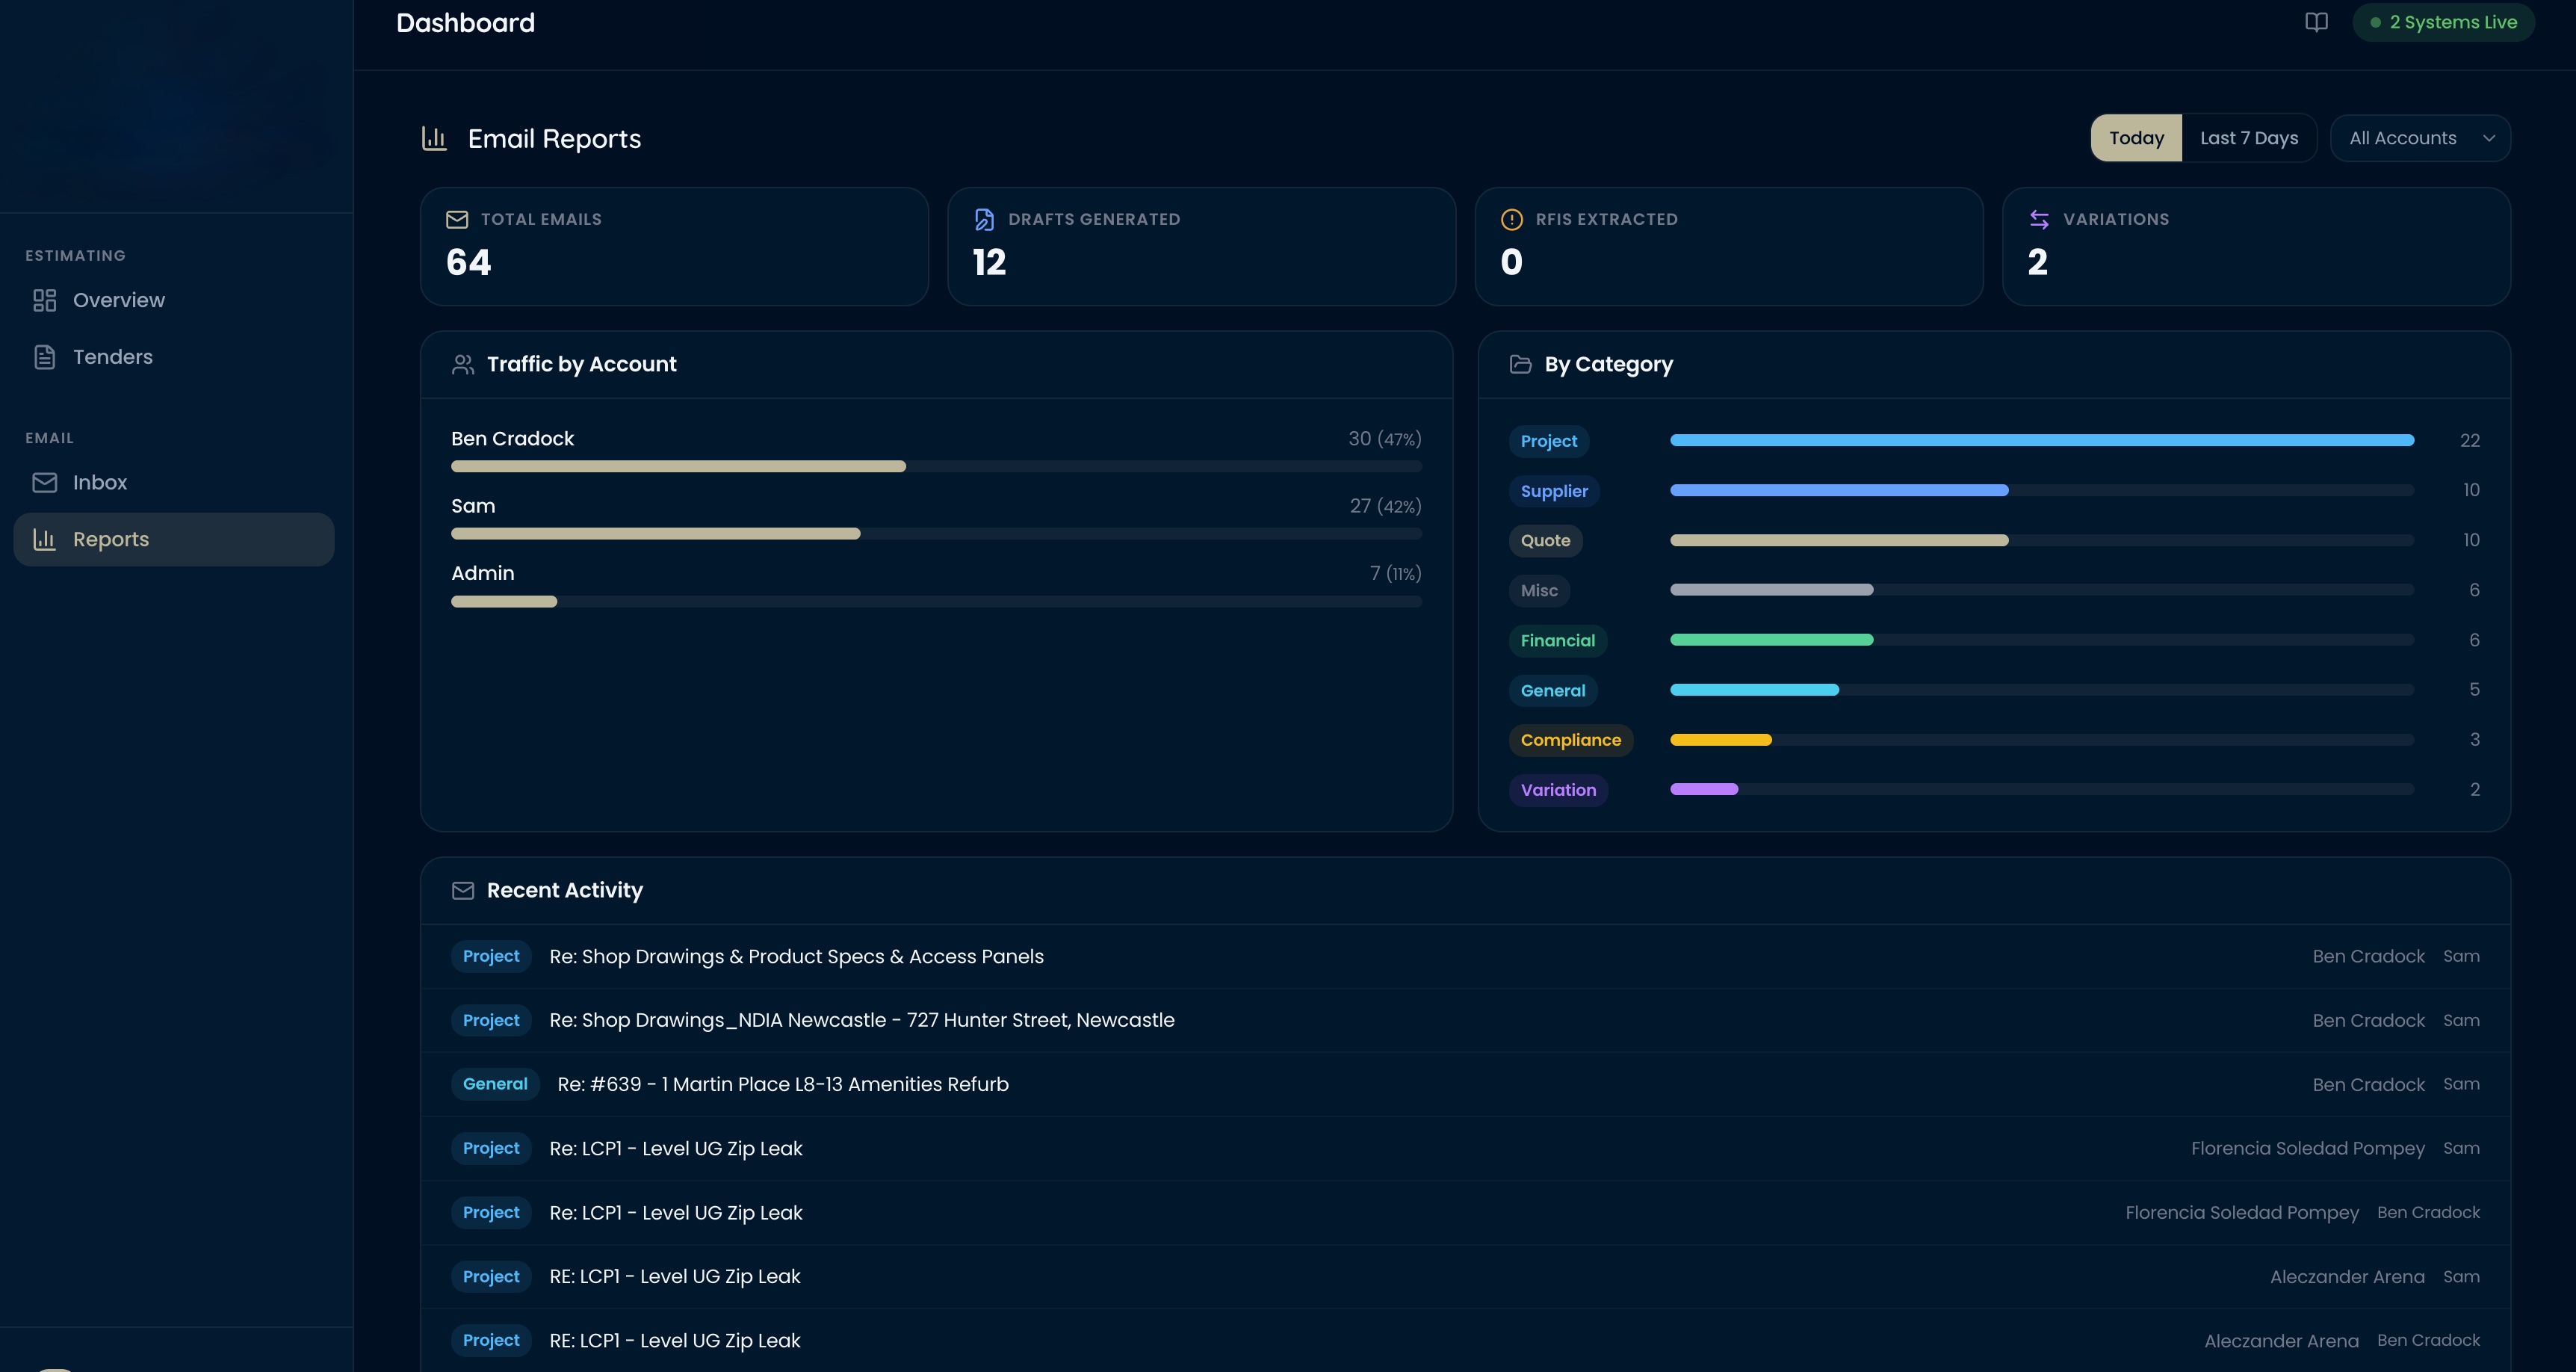Screen dimensions: 2576x1372
Task: Select Reports in the sidebar
Action: pos(174,539)
